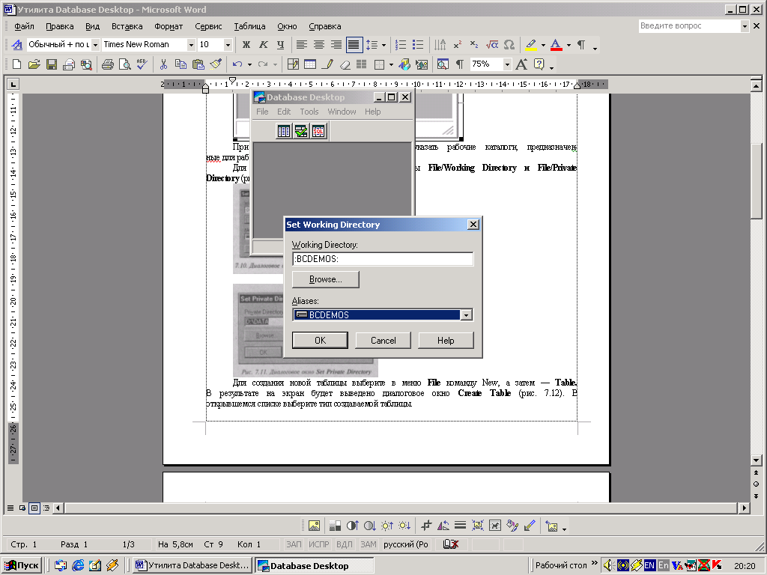Click the Пуск start button
The image size is (767, 575).
pos(22,565)
